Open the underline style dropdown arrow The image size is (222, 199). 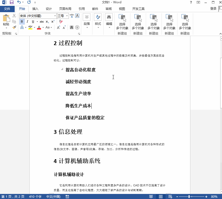37,22
